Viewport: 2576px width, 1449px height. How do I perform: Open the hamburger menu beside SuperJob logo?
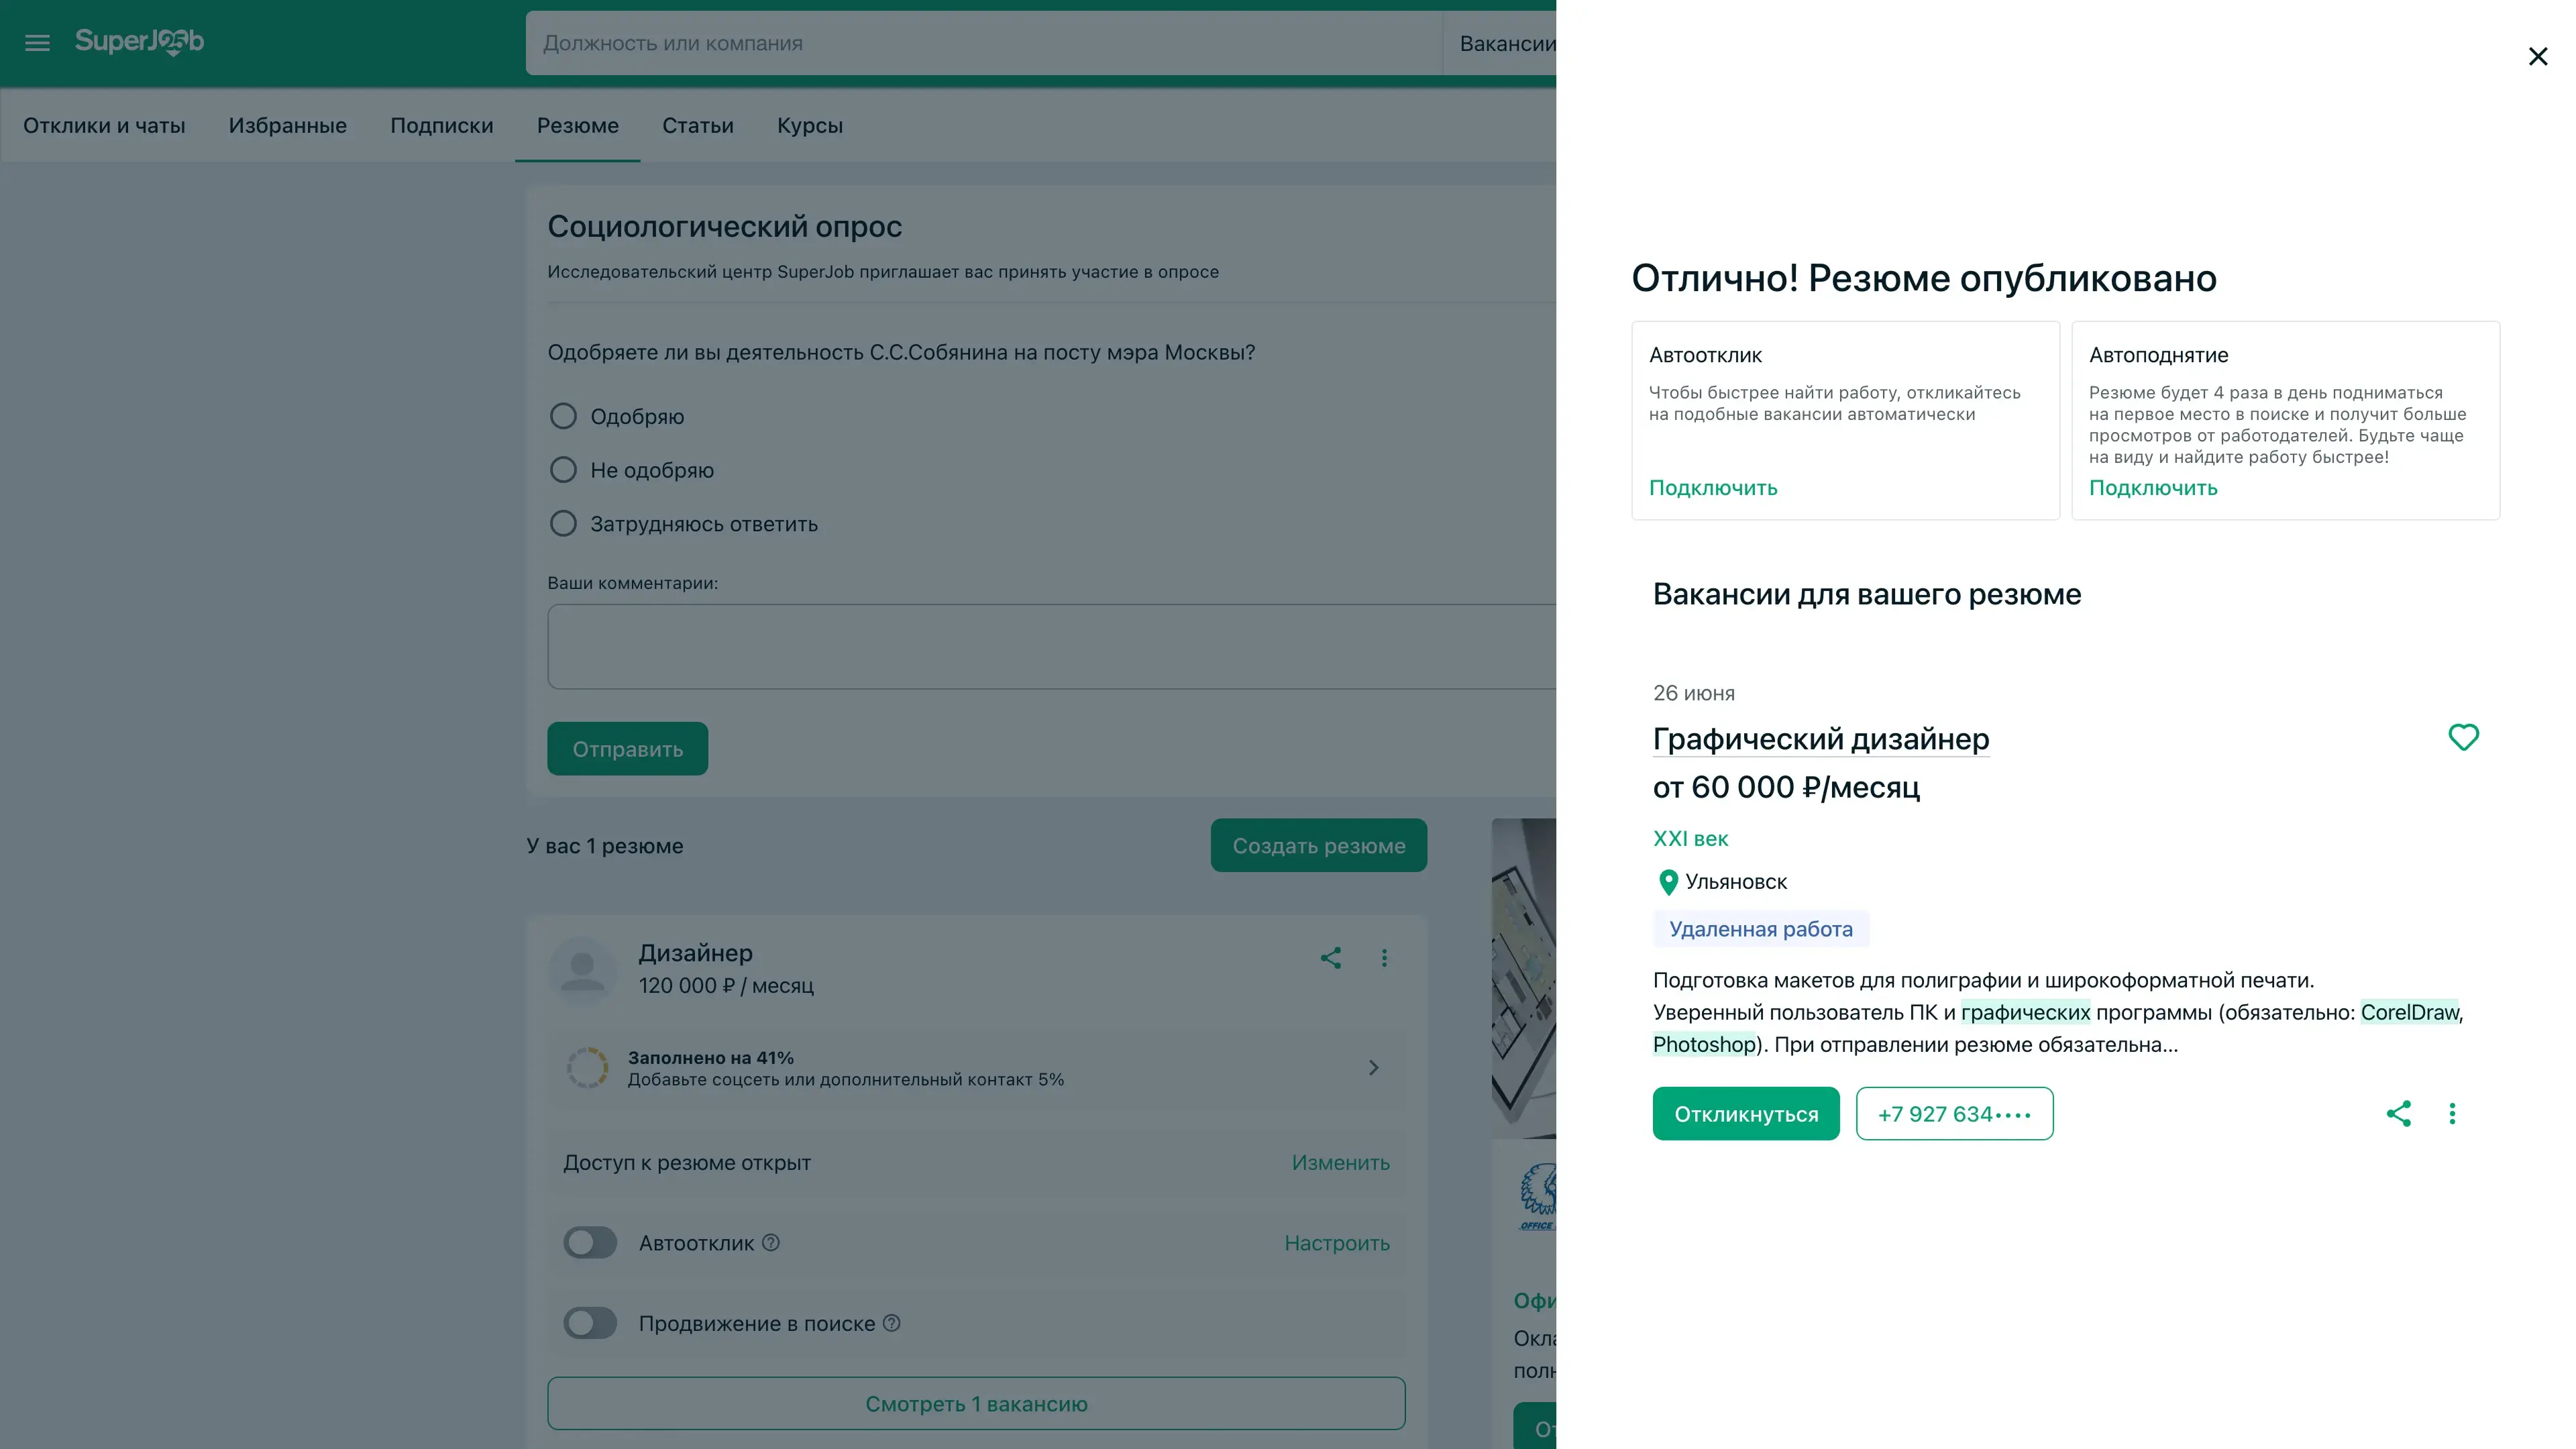[37, 43]
